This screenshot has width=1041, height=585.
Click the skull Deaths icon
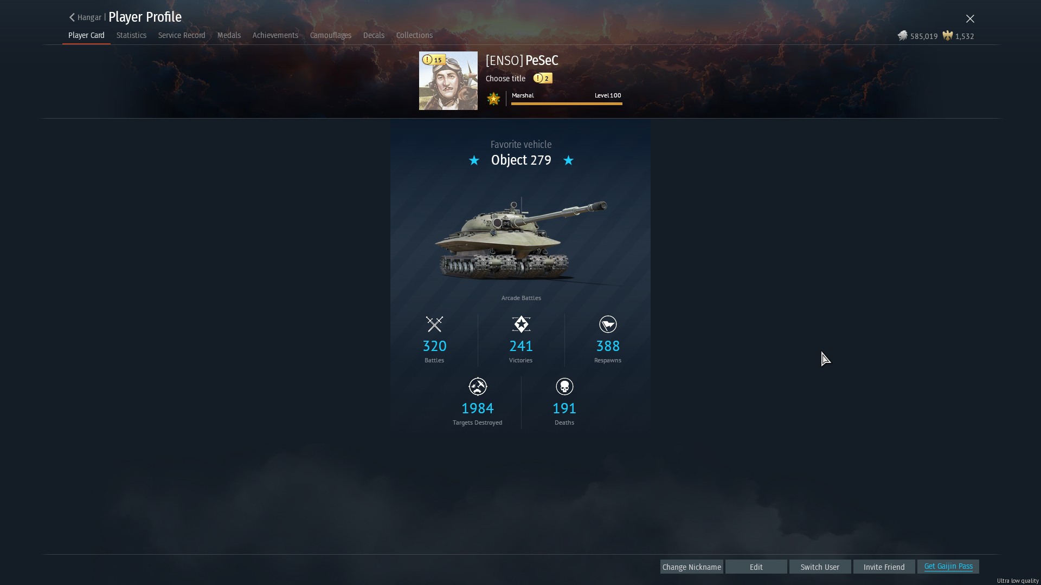(564, 386)
